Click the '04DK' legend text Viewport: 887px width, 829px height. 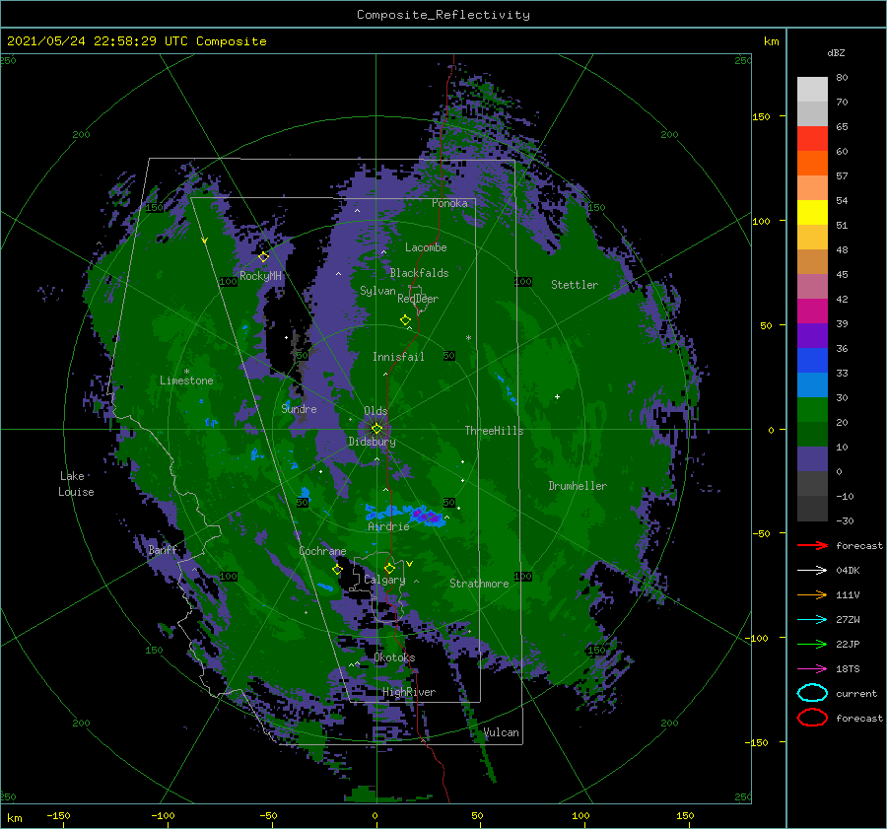[848, 571]
